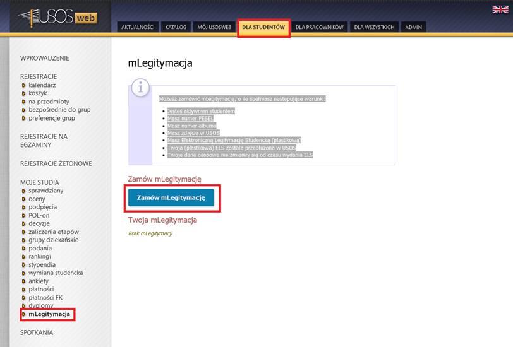Open the płatności FK link
Viewport: 513px width, 347px height.
pyautogui.click(x=45, y=298)
